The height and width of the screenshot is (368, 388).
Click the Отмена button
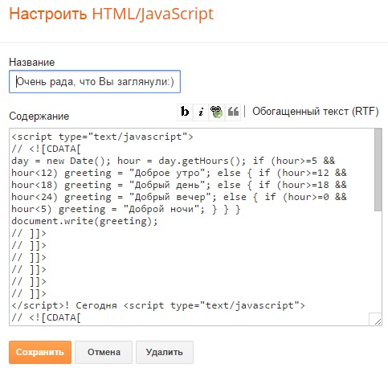click(x=104, y=352)
